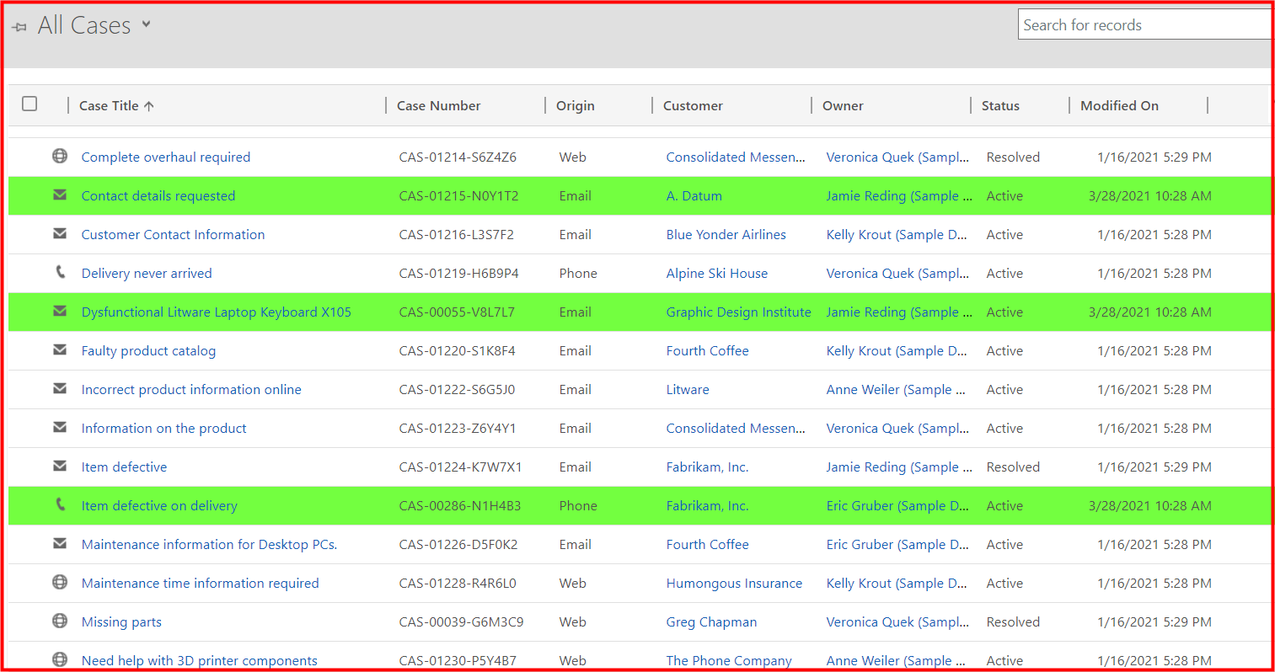The height and width of the screenshot is (672, 1275).
Task: Open case Complete overhaul required
Action: pos(165,157)
